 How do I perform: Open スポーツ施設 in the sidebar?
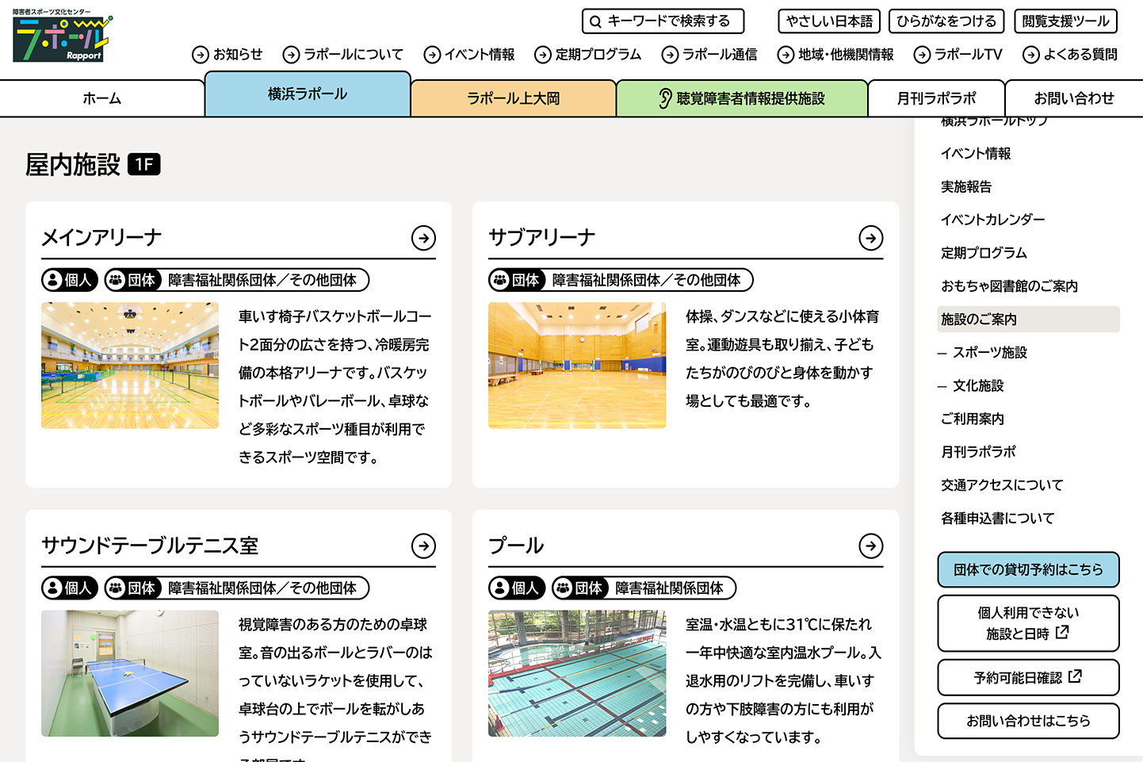989,353
